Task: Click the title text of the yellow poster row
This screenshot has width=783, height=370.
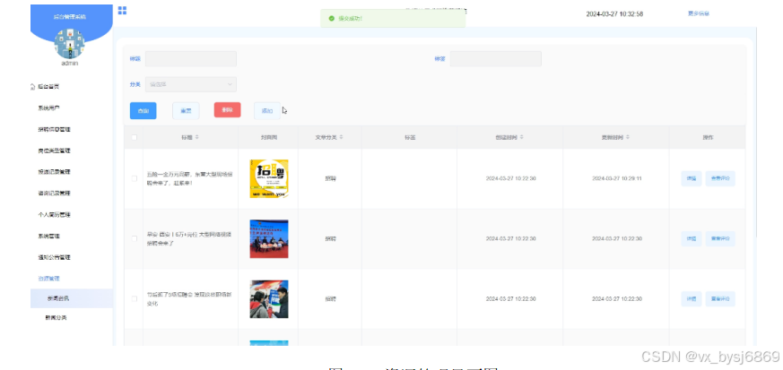Action: point(189,178)
